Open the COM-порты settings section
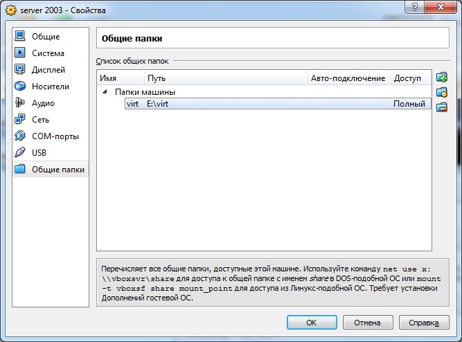The height and width of the screenshot is (342, 462). click(55, 136)
